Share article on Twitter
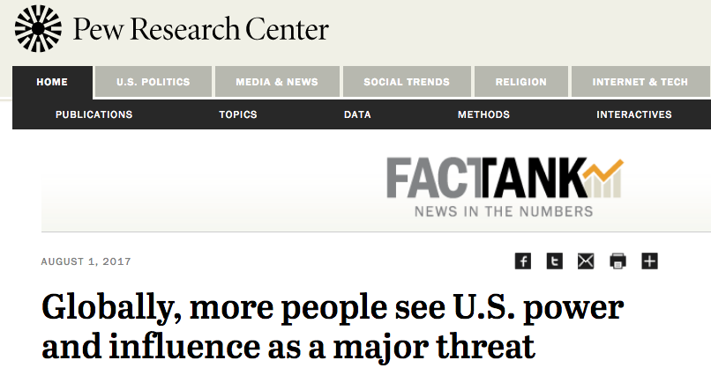This screenshot has width=711, height=375. [555, 261]
